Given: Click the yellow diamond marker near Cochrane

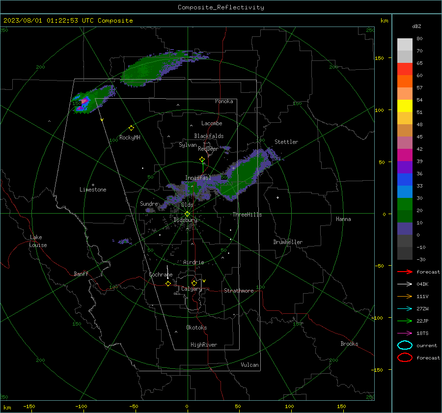Looking at the screenshot, I should click(168, 283).
